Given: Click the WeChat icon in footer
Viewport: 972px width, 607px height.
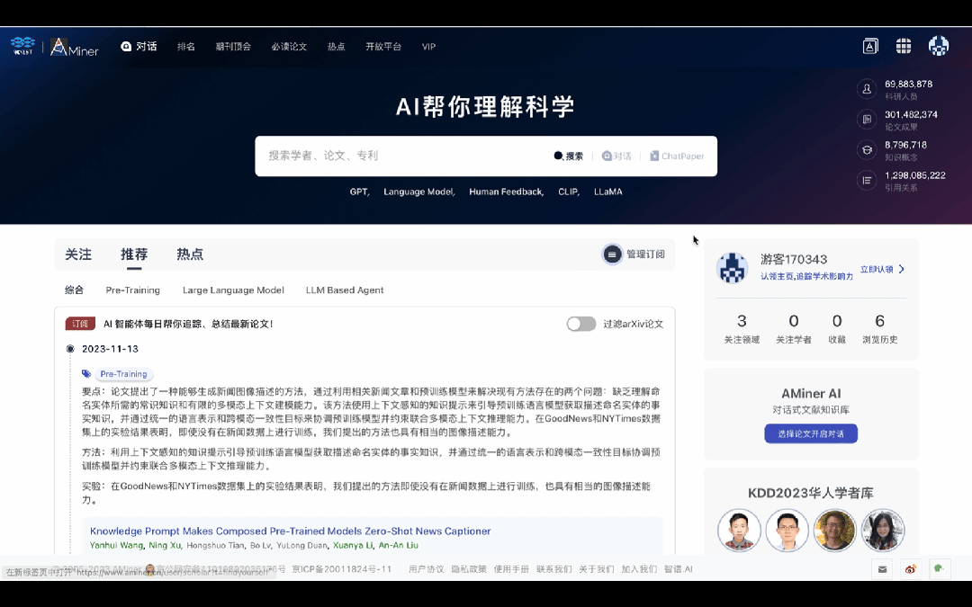Looking at the screenshot, I should point(939,569).
